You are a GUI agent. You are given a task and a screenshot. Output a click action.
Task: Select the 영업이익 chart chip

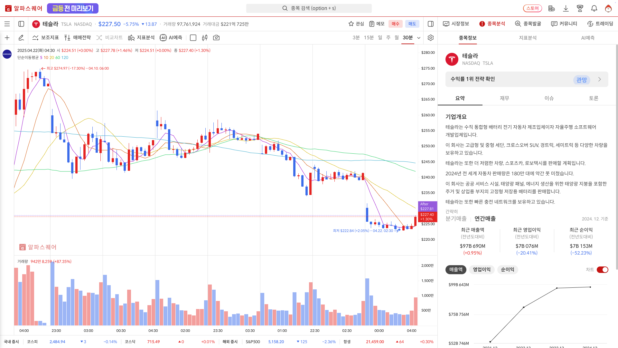482,270
